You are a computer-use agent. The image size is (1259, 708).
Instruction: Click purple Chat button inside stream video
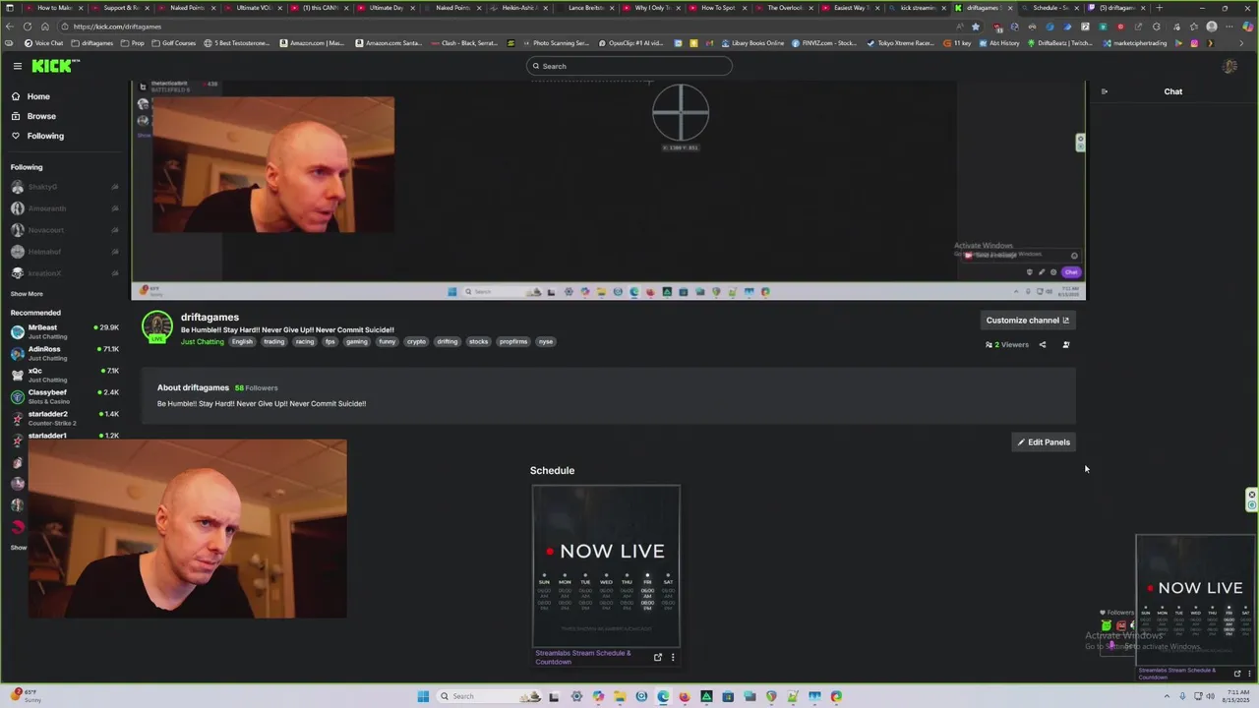tap(1070, 272)
